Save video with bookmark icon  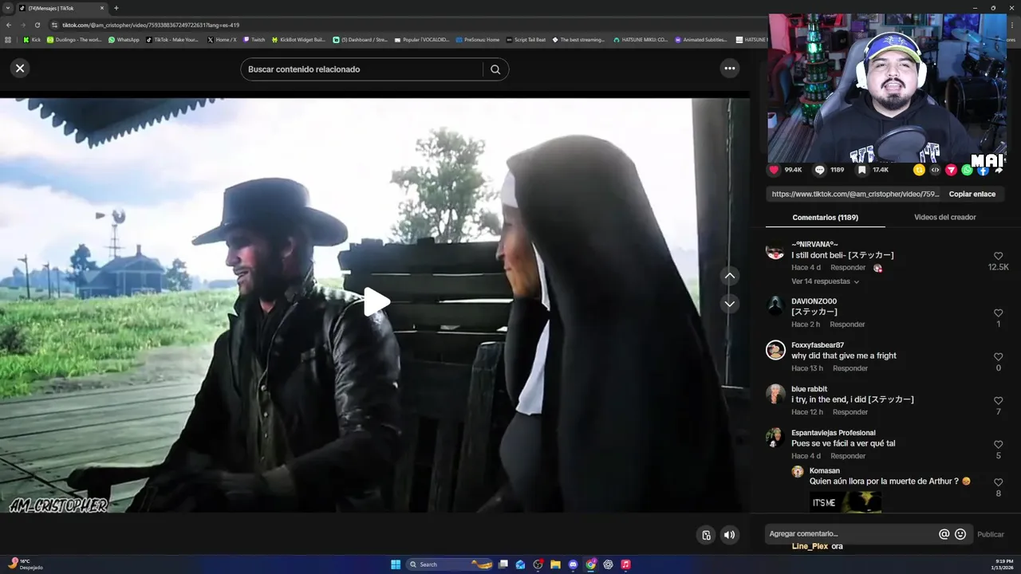862,170
